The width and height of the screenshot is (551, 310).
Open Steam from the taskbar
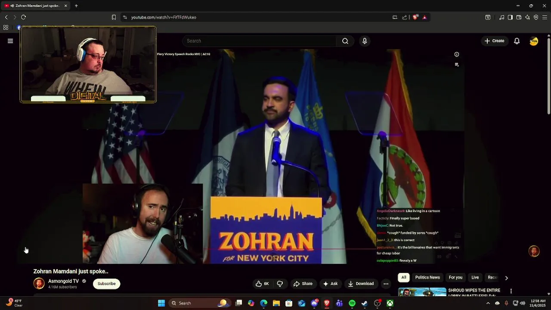pyautogui.click(x=364, y=303)
